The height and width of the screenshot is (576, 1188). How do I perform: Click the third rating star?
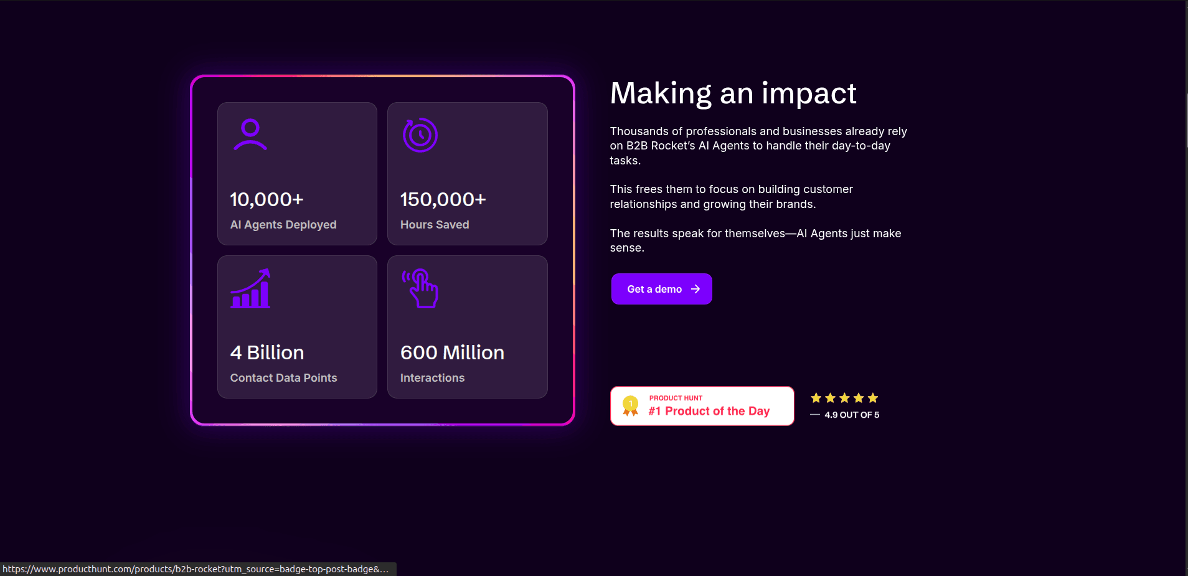click(844, 398)
